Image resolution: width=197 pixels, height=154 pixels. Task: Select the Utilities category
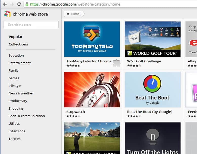(x=14, y=123)
